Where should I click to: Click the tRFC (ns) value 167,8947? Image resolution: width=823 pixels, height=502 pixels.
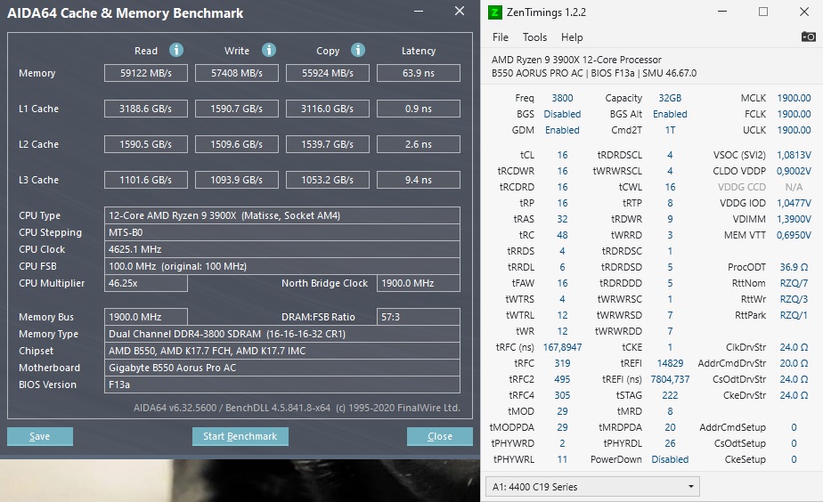pos(562,347)
